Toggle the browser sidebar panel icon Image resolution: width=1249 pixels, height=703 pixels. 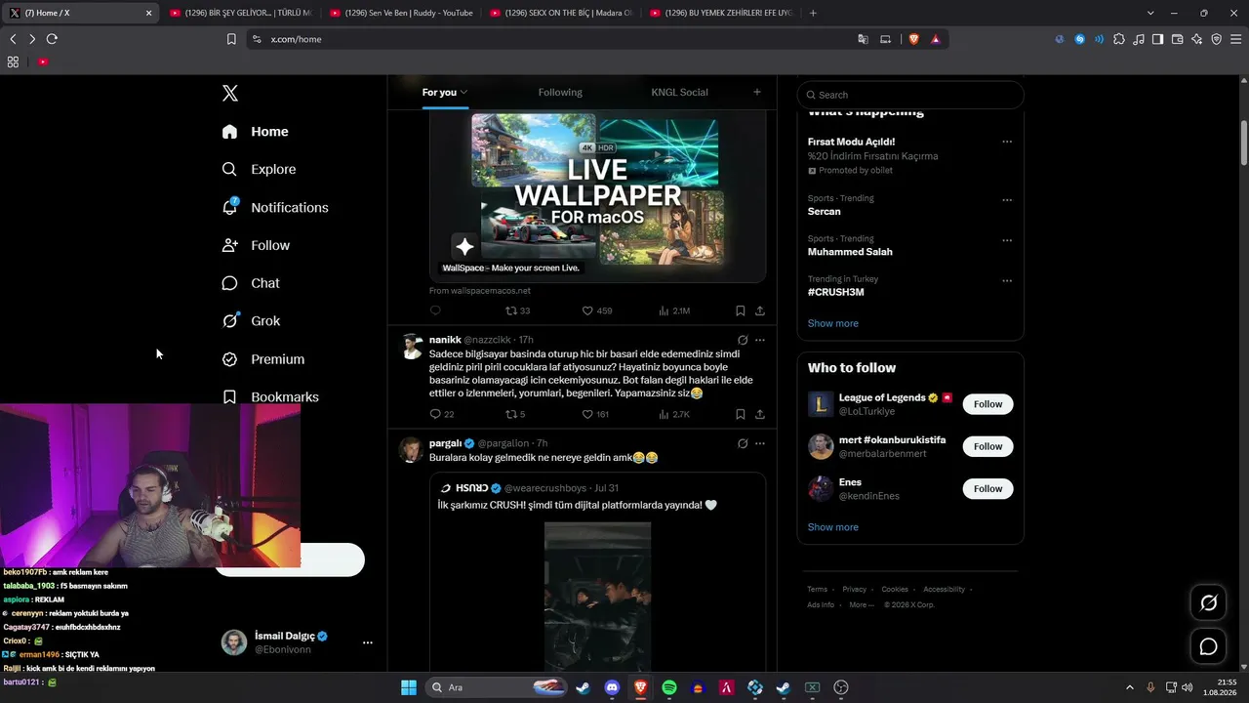(1157, 39)
